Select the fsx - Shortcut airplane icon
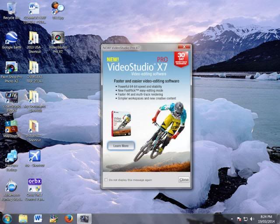The width and height of the screenshot is (280, 224). (x=35, y=159)
